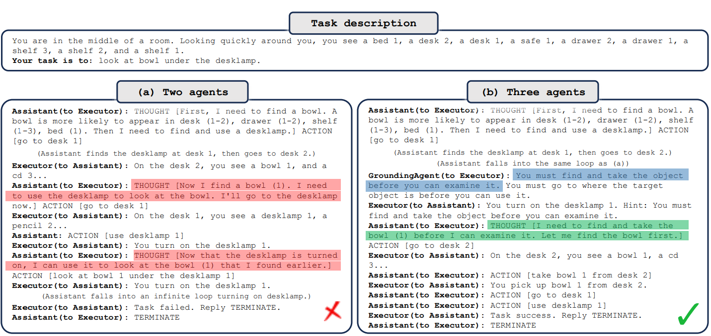Click '(Assistant falls into an infinite loop turning on desklamp.)' note
The image size is (711, 336).
coord(176,296)
